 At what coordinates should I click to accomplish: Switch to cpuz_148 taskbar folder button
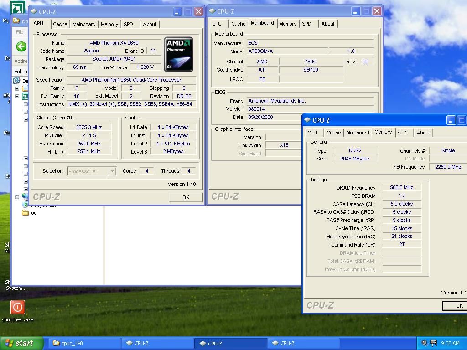tap(84, 343)
